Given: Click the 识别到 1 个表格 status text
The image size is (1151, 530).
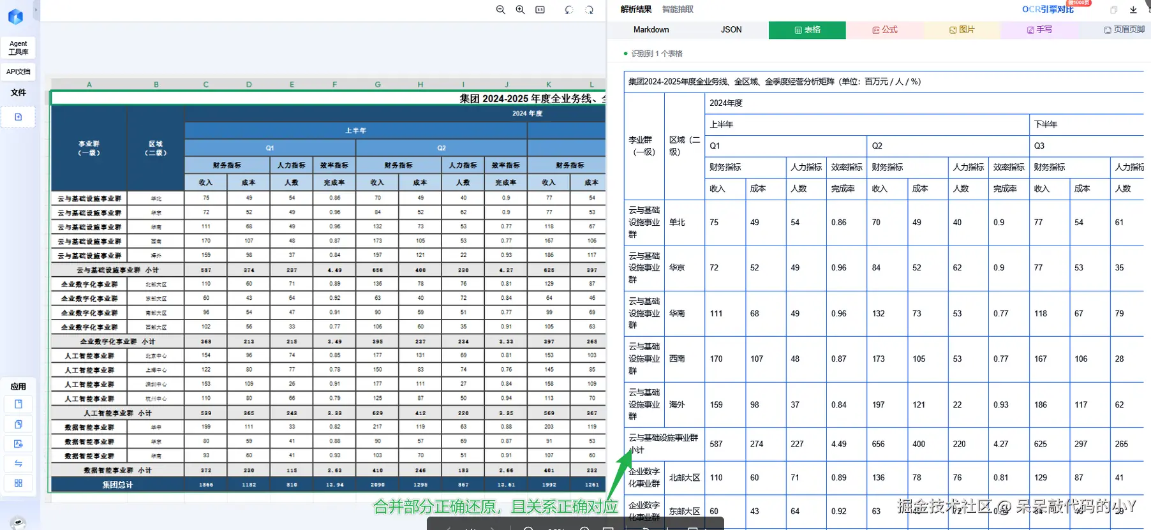Looking at the screenshot, I should (x=657, y=54).
